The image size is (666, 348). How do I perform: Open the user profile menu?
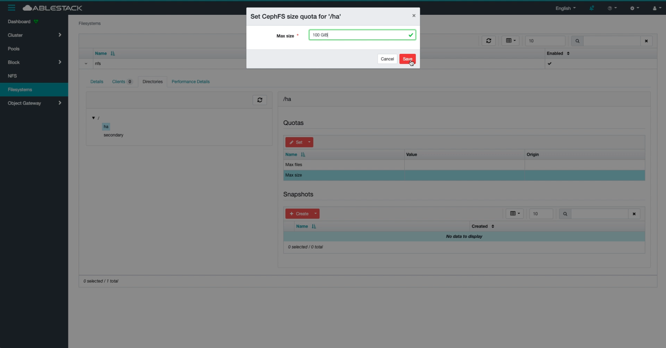[x=657, y=8]
